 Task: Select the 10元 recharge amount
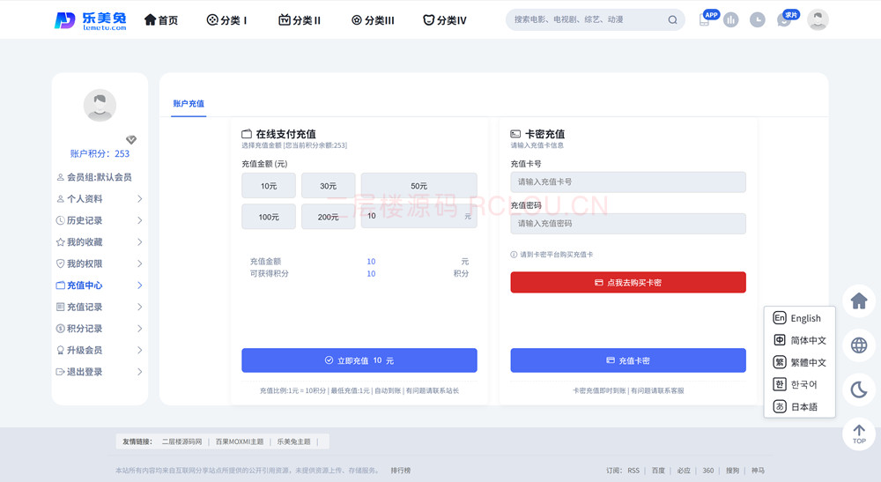pyautogui.click(x=269, y=186)
